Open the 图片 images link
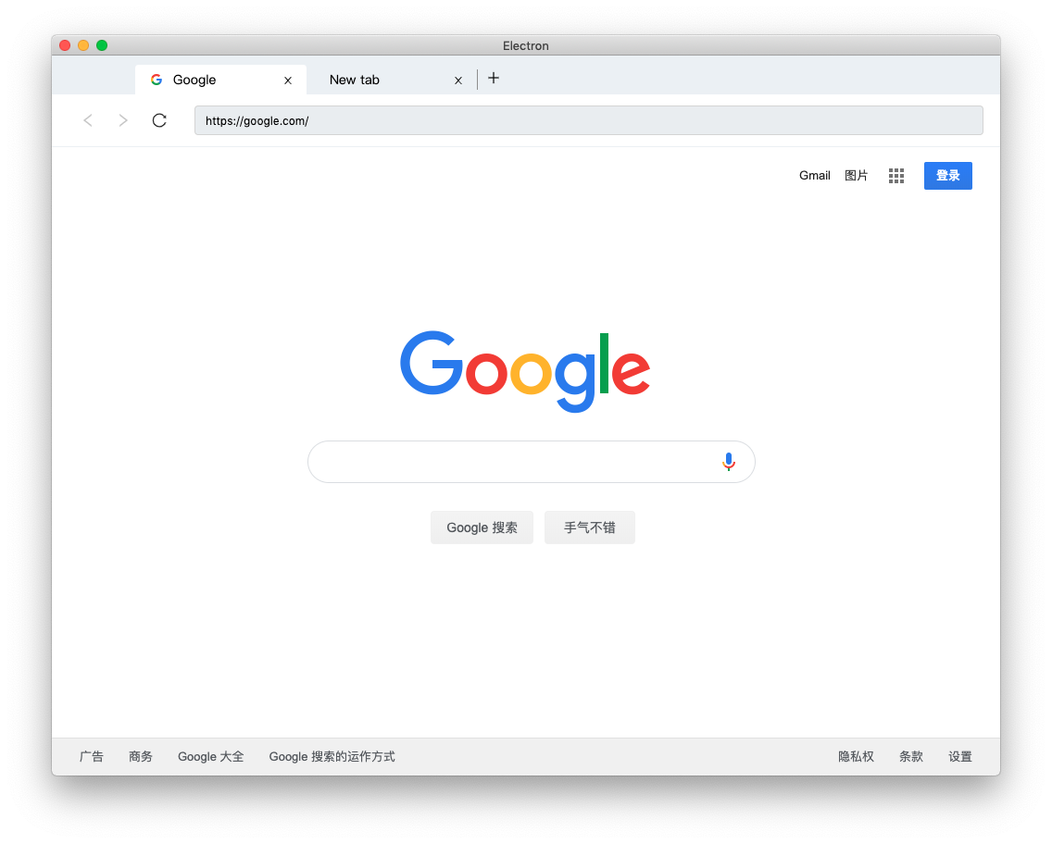This screenshot has width=1052, height=844. click(x=856, y=176)
